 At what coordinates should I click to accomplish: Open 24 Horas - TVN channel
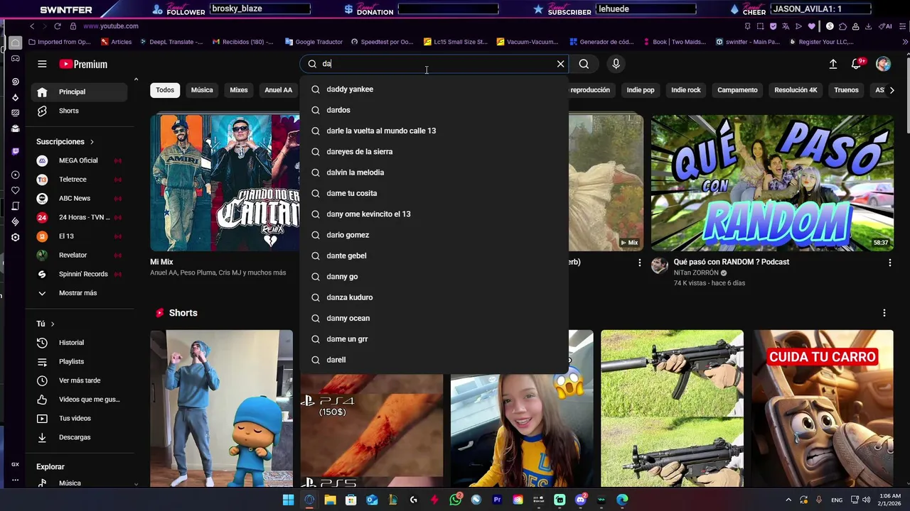coord(79,217)
